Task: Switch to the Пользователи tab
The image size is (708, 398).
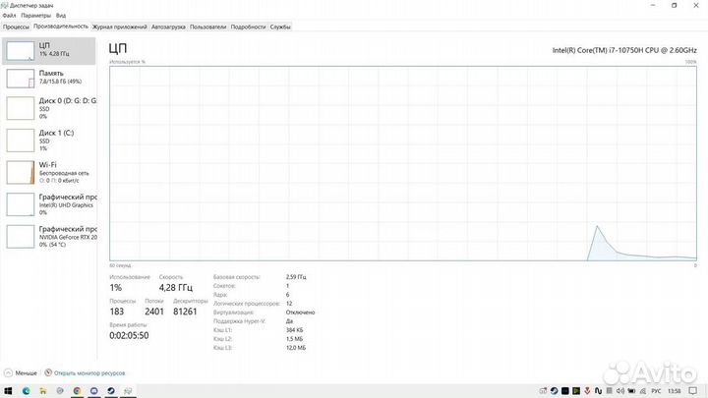Action: 207,27
